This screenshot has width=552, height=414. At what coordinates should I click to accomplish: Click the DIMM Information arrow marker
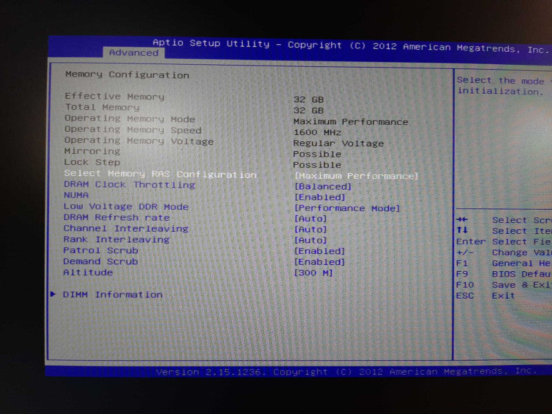[x=53, y=294]
